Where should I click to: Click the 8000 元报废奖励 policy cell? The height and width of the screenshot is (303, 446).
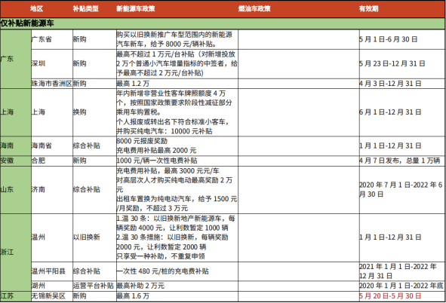click(177, 145)
